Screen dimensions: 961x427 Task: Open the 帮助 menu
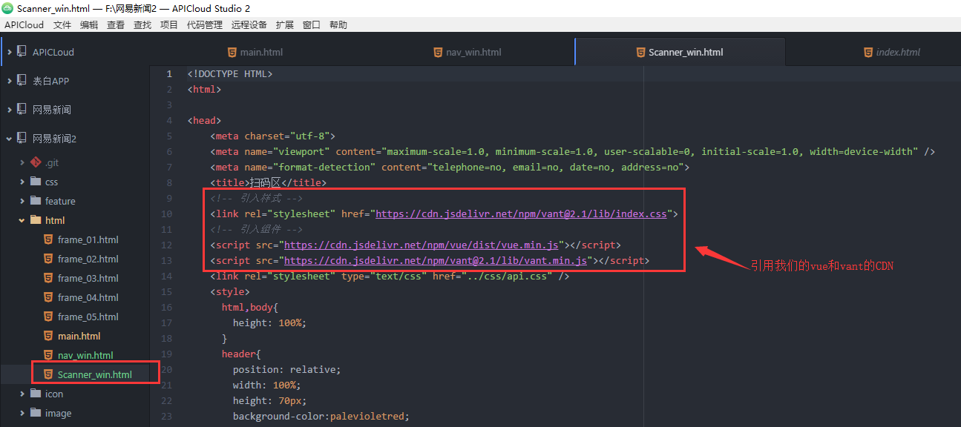[x=338, y=24]
